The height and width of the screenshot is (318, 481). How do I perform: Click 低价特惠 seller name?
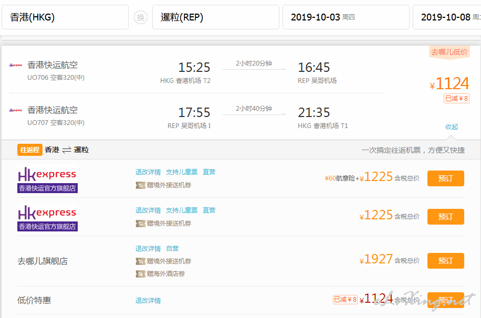34,300
